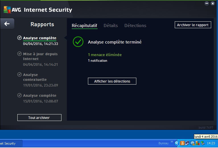This screenshot has width=218, height=148.
Task: Click Tout archiver button
Action: click(39, 118)
